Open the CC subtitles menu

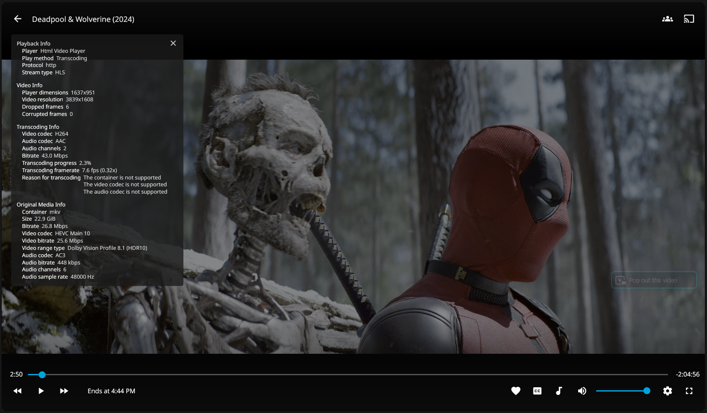(x=537, y=391)
